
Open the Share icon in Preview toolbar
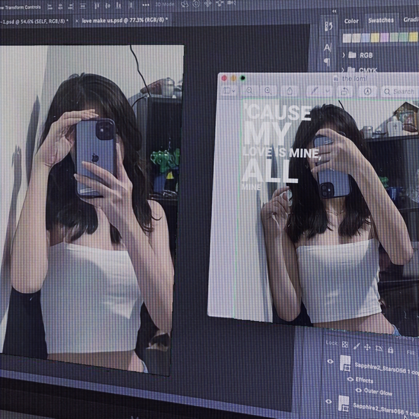[x=289, y=90]
